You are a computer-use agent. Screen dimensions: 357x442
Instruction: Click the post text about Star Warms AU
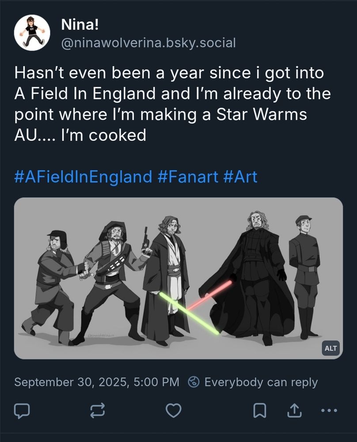pyautogui.click(x=172, y=104)
